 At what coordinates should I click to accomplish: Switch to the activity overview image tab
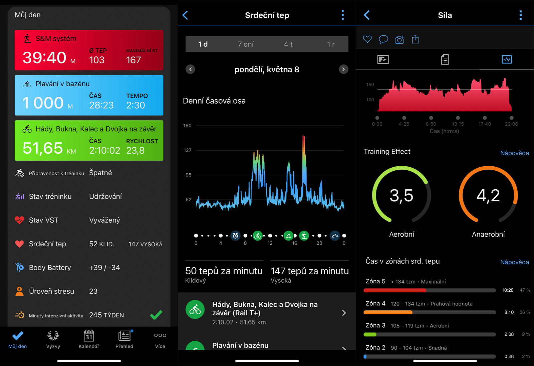pos(383,60)
